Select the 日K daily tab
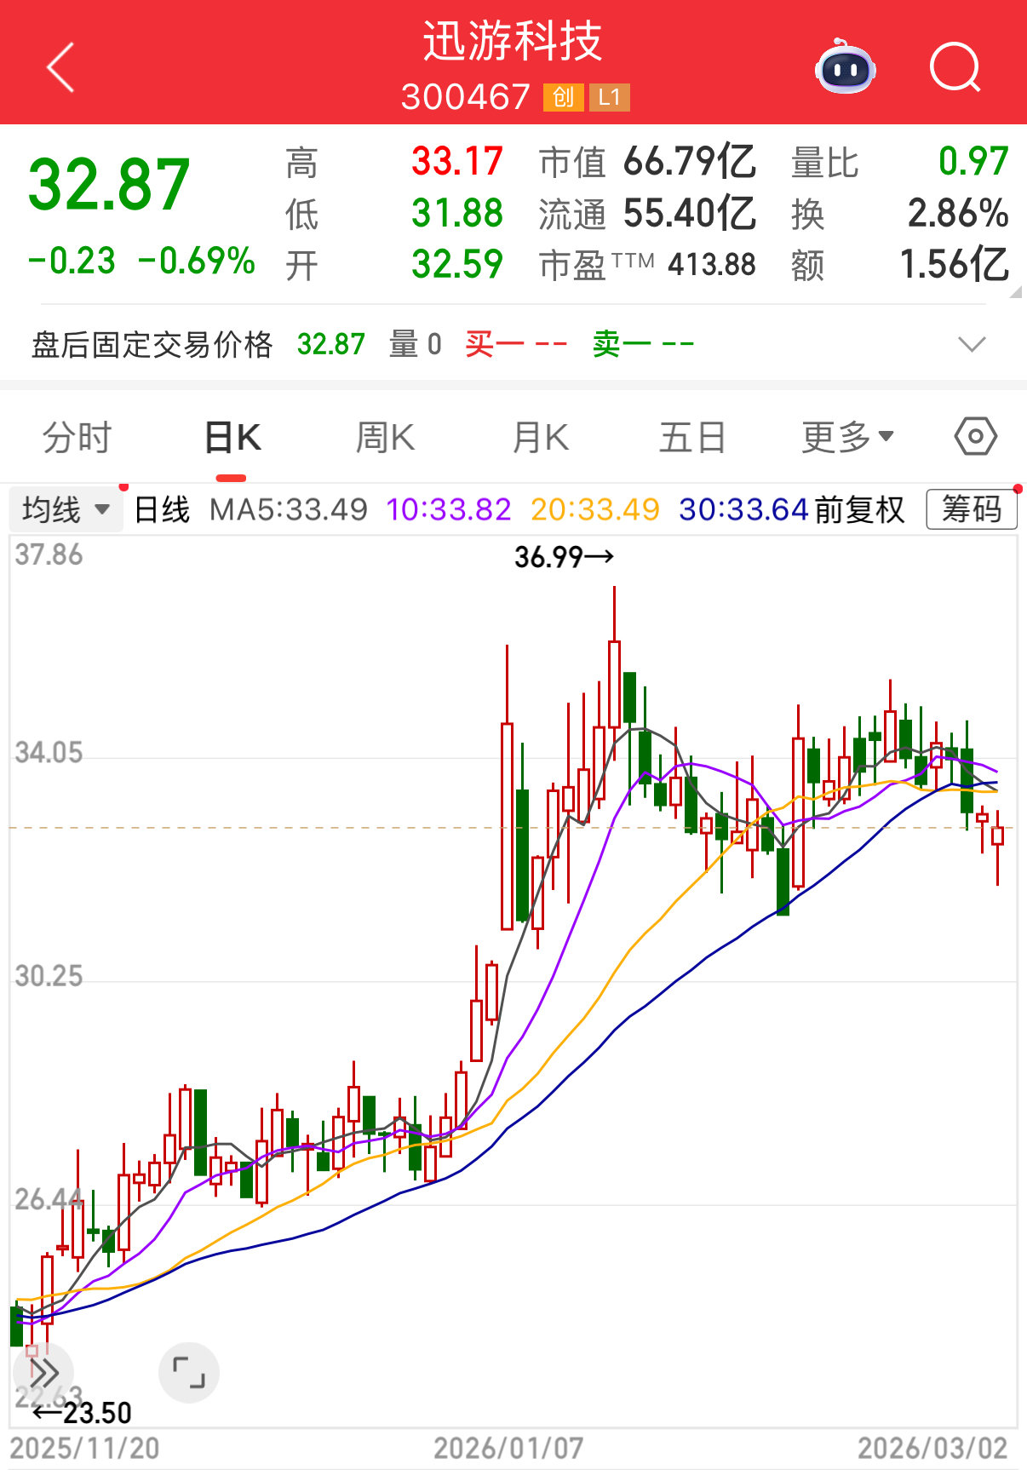This screenshot has width=1027, height=1470. click(232, 438)
